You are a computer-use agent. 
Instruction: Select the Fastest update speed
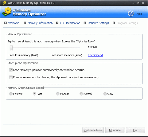pyautogui.click(x=11, y=94)
